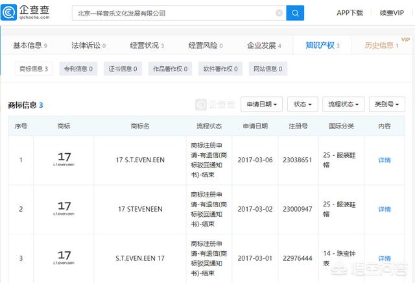Click the 国际分类 column header
Screen dimensions: 415x283
[341, 126]
